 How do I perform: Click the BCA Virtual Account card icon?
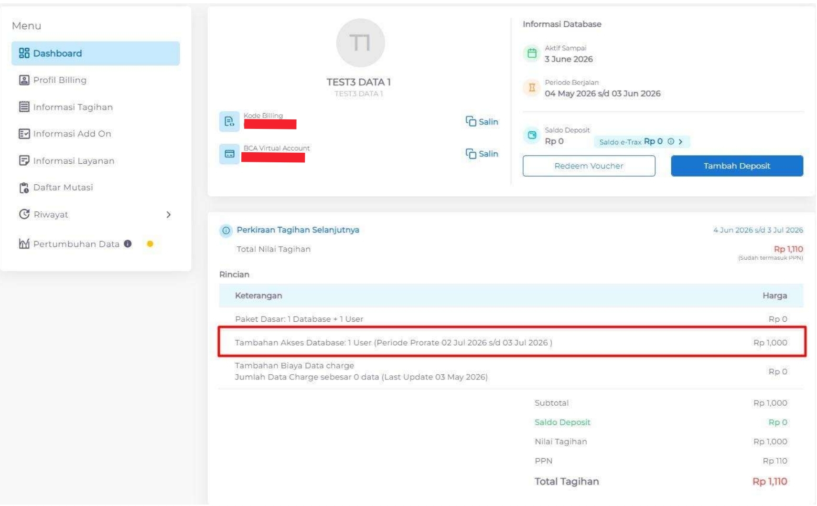(229, 154)
